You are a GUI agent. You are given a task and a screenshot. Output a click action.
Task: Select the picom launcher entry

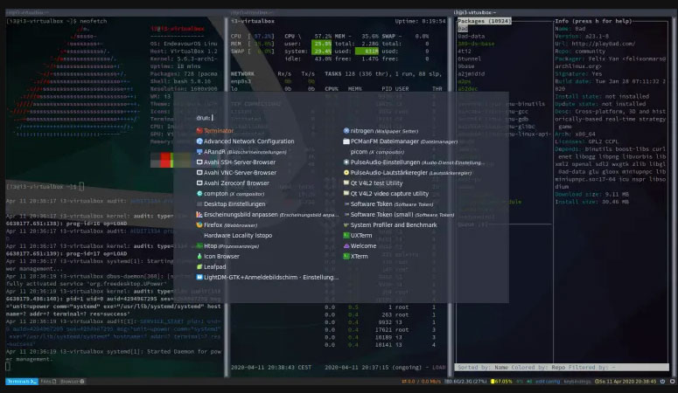point(377,152)
